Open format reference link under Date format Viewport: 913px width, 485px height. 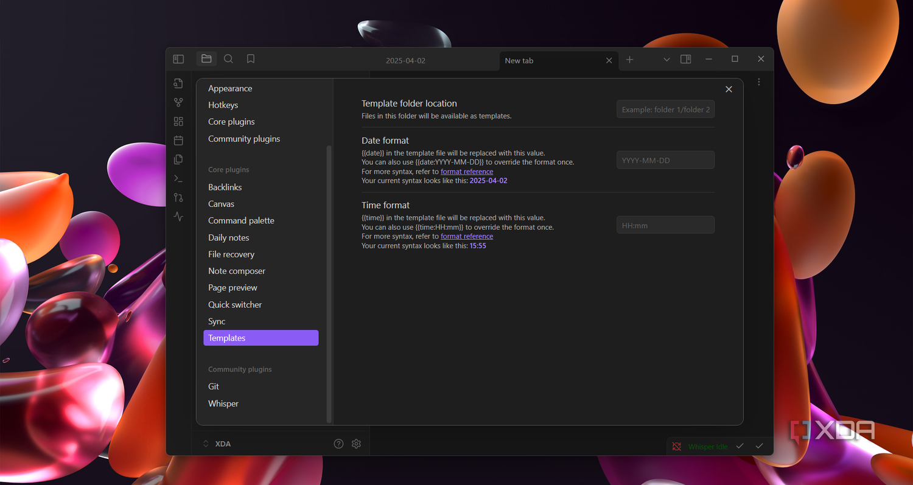point(467,172)
